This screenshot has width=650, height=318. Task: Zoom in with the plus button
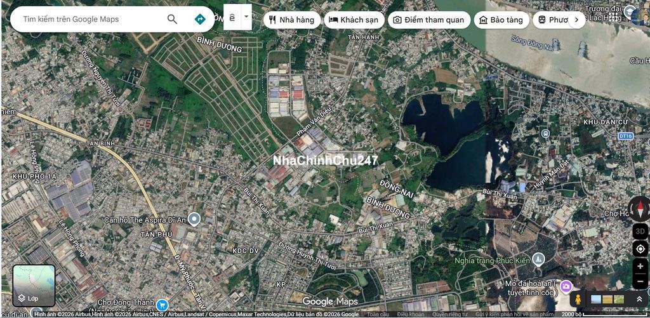pyautogui.click(x=640, y=267)
